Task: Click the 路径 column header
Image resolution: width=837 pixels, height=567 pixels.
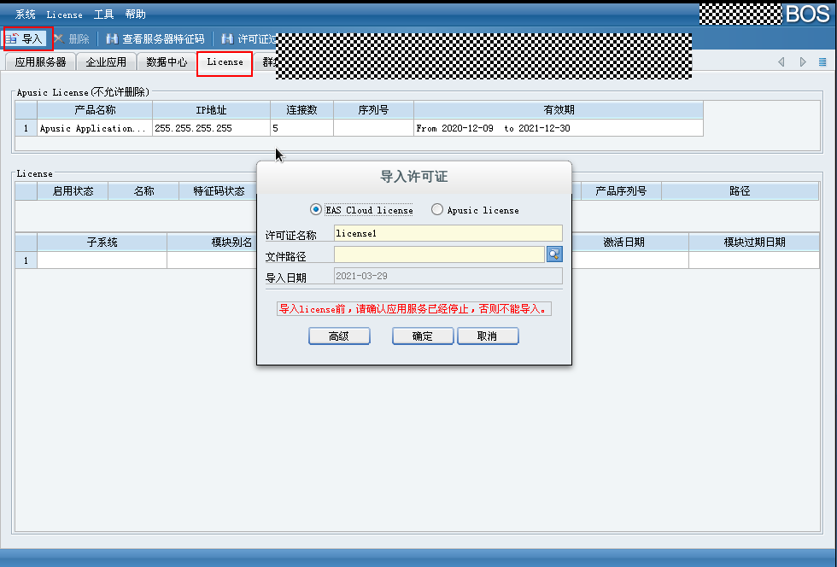Action: pyautogui.click(x=740, y=191)
